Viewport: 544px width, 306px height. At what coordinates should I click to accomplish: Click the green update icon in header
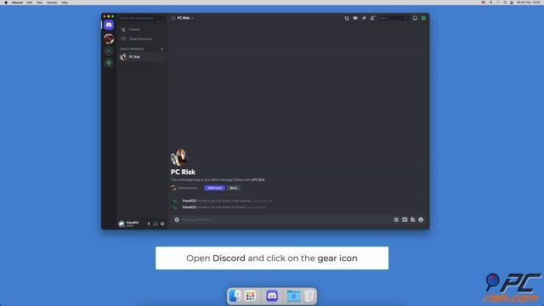tap(423, 18)
